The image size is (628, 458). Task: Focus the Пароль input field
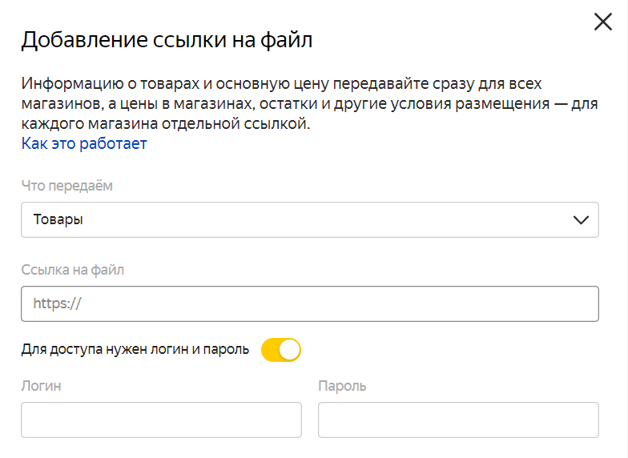(458, 420)
